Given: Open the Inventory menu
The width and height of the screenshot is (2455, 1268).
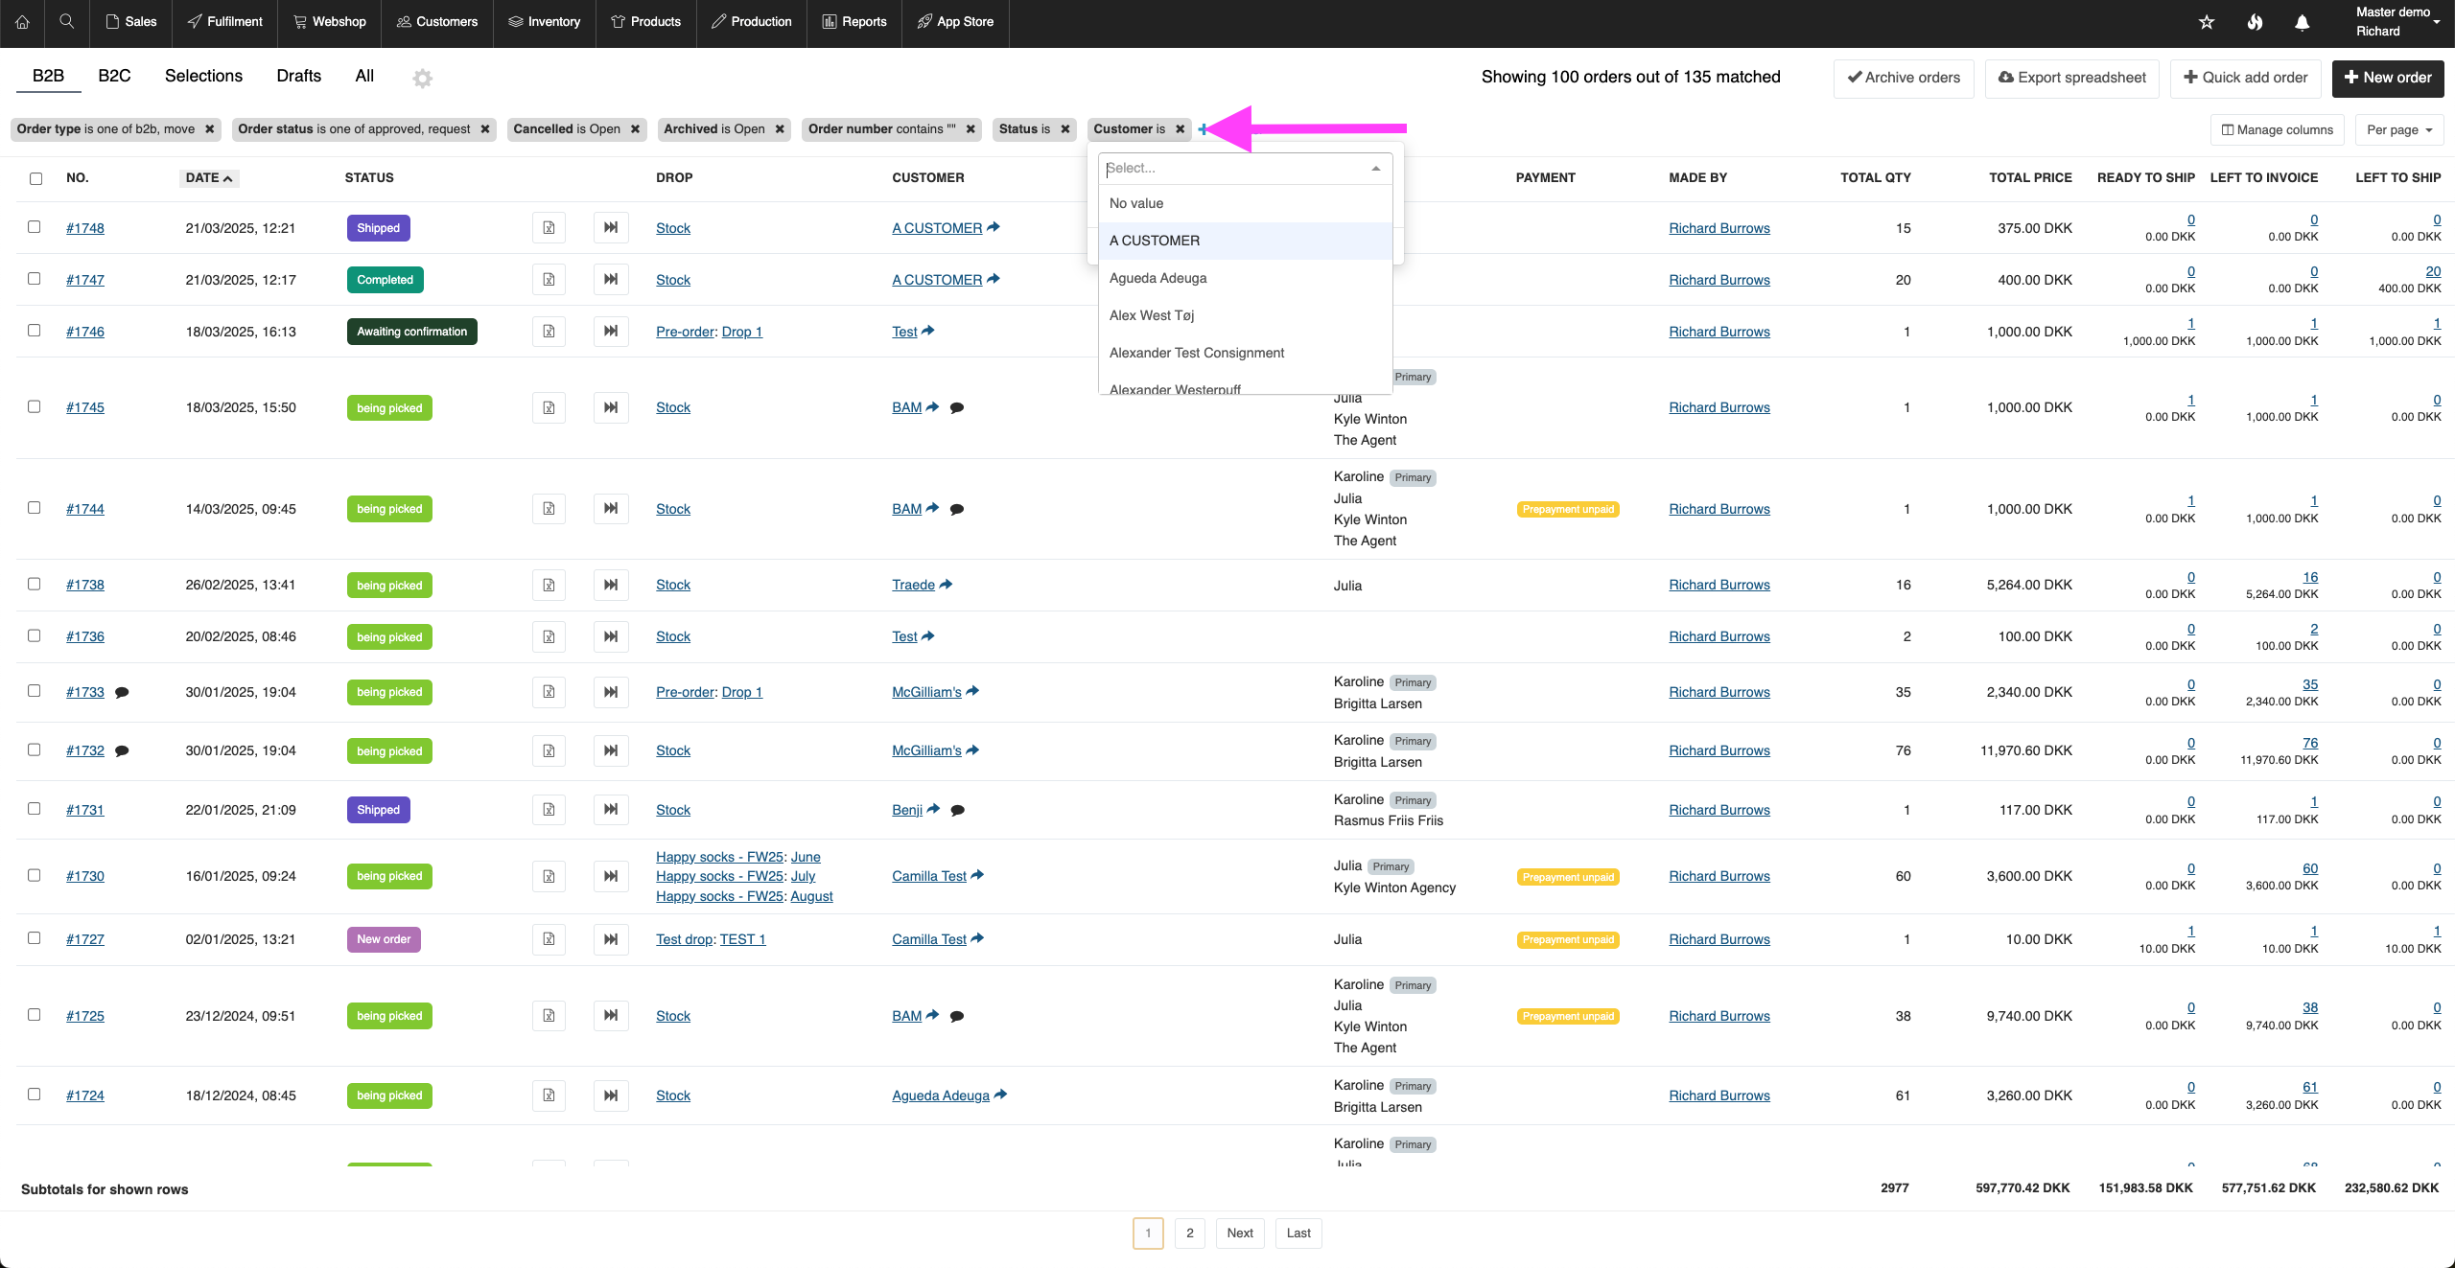Looking at the screenshot, I should coord(544,22).
